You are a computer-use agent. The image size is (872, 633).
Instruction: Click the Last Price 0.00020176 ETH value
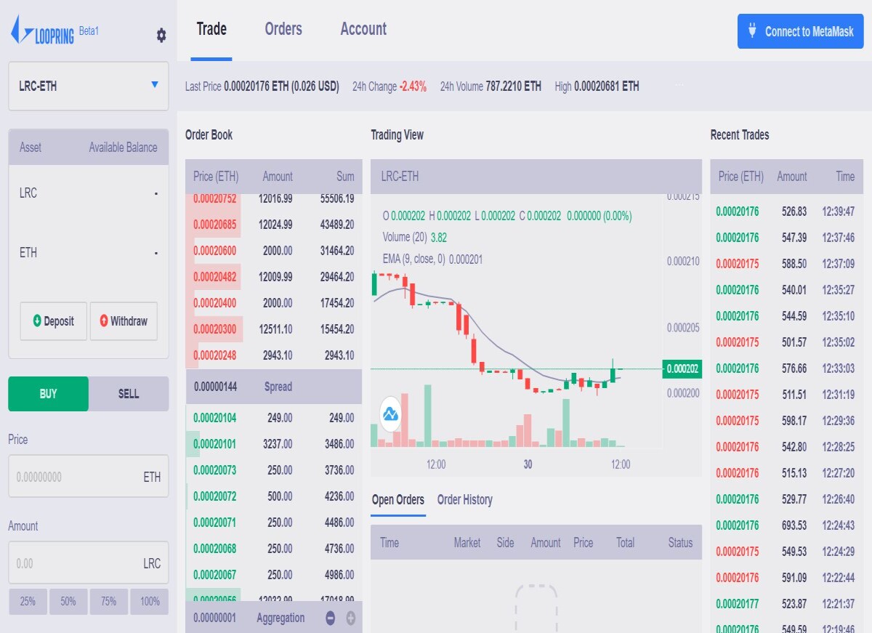pos(282,86)
